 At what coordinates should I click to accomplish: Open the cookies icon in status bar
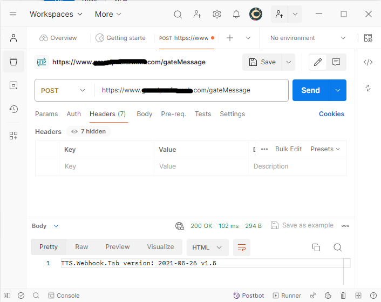[x=328, y=296]
